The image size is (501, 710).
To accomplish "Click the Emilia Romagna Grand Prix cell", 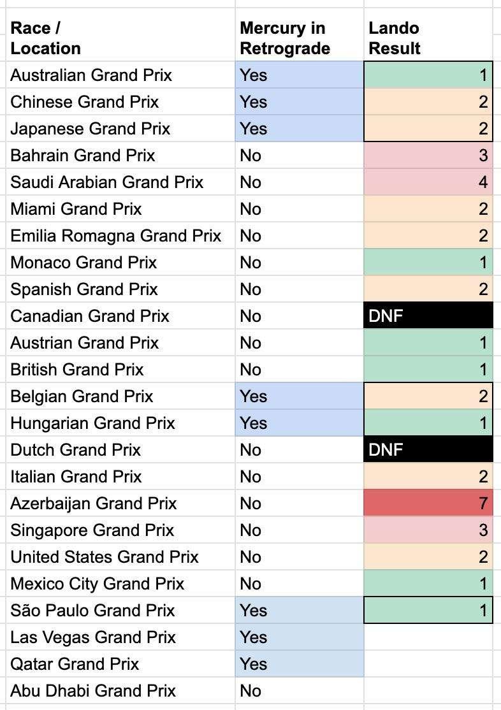I will pos(115,236).
